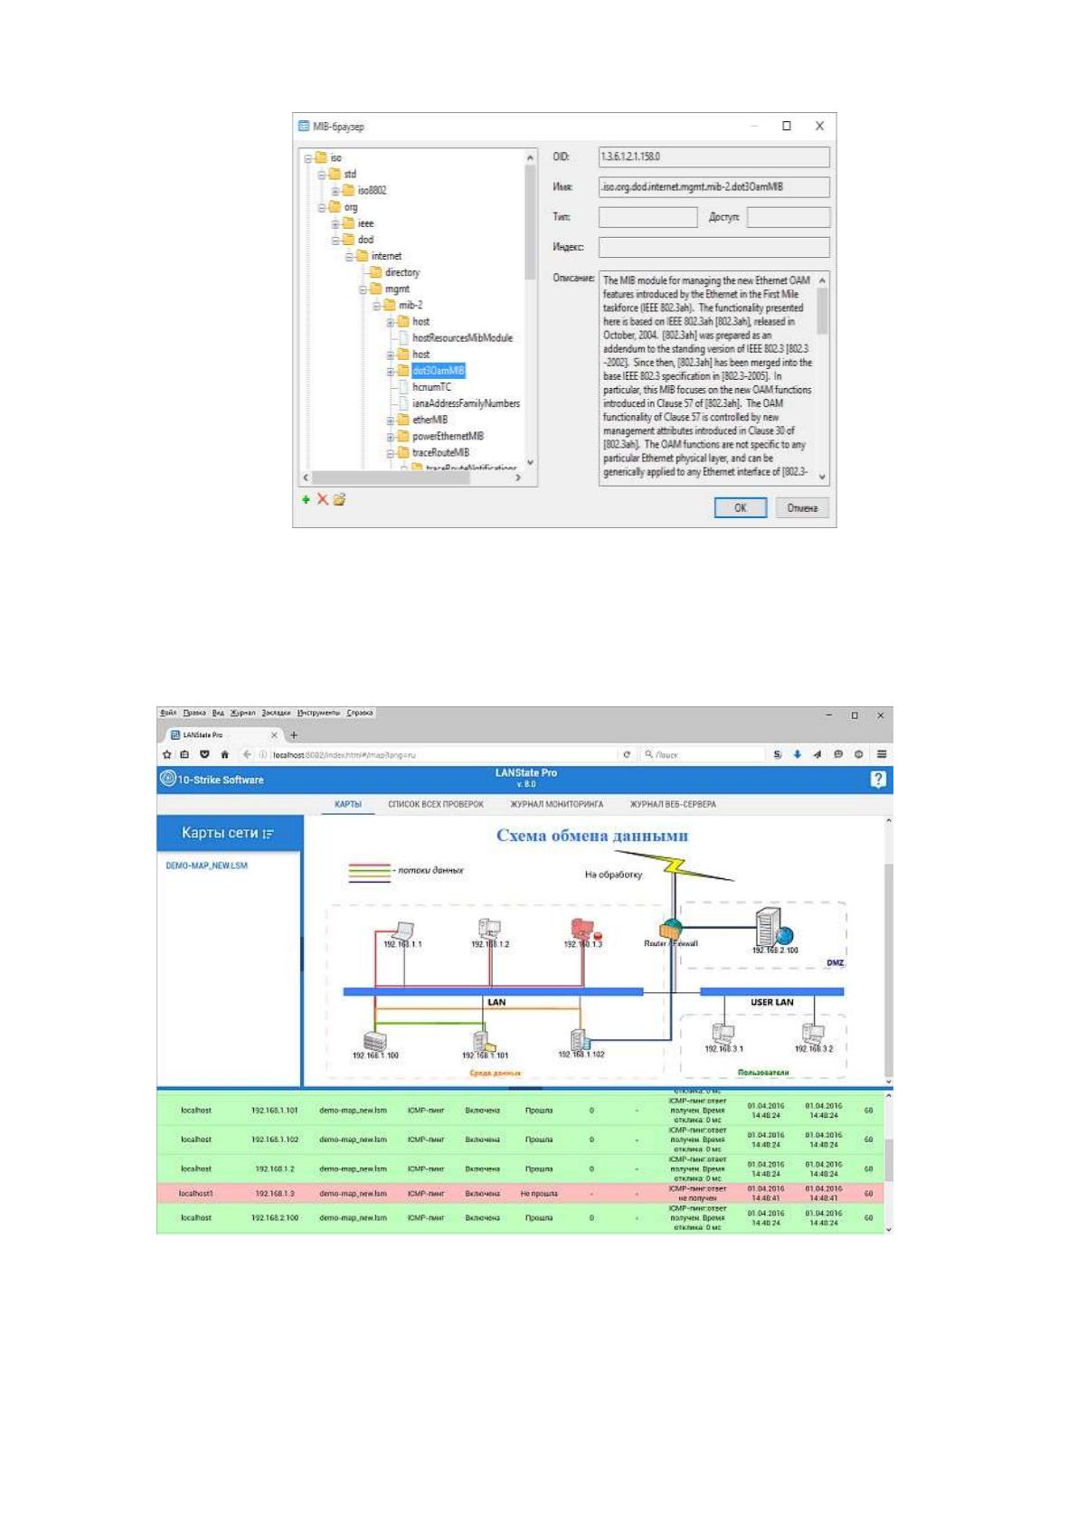Click the 10-Strike Software logo
1077x1523 pixels.
(x=212, y=779)
